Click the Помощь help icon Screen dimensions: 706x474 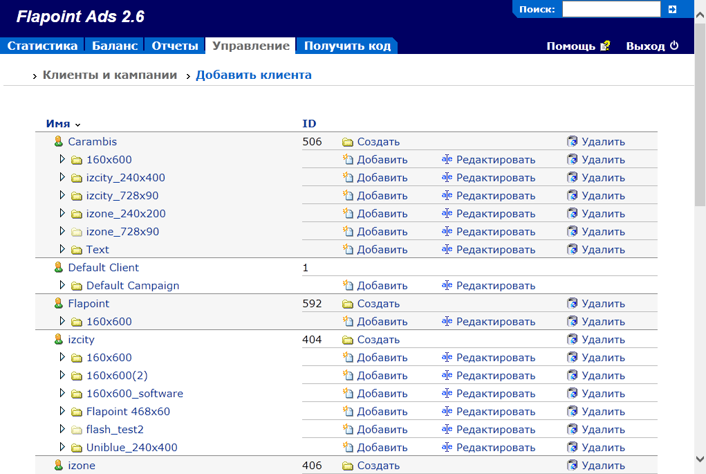coord(605,46)
